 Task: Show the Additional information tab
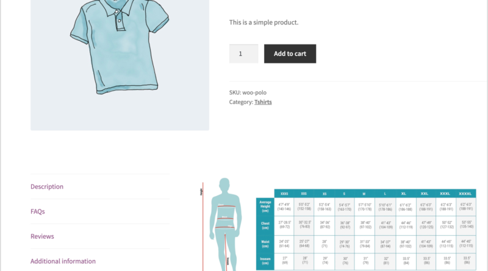click(63, 261)
